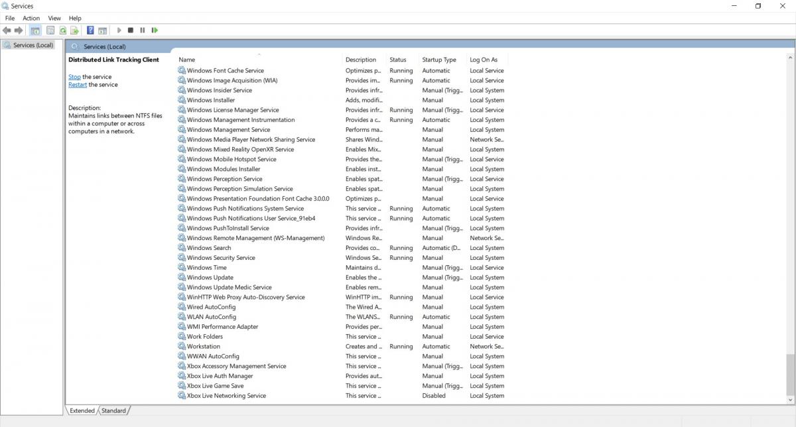The image size is (796, 427).
Task: Click gear icon beside Windows Security Service
Action: point(182,258)
